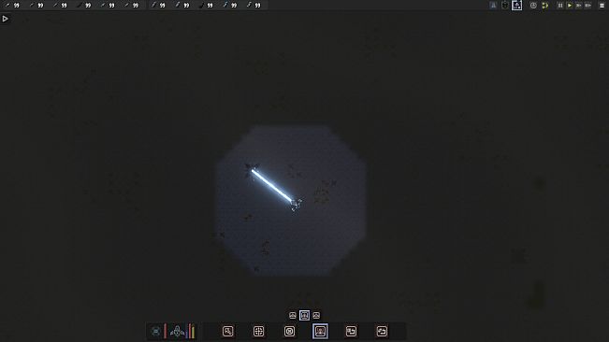The image size is (609, 342).
Task: Click the third resource counter in the top bar
Action: 60,5
